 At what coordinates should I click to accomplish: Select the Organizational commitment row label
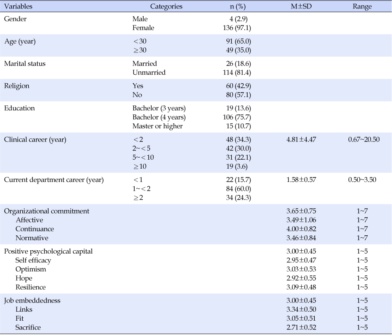point(47,211)
